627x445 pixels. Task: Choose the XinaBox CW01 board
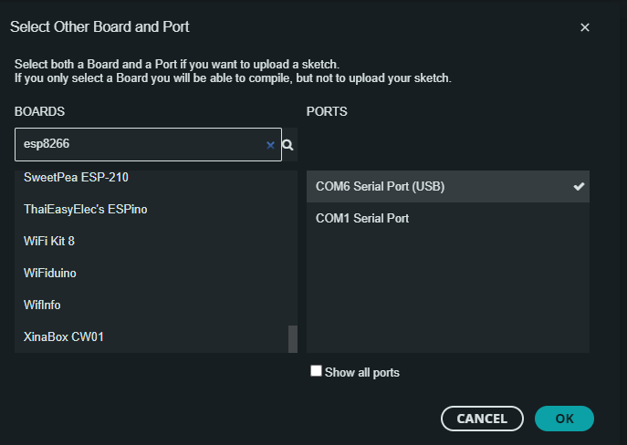tap(156, 336)
